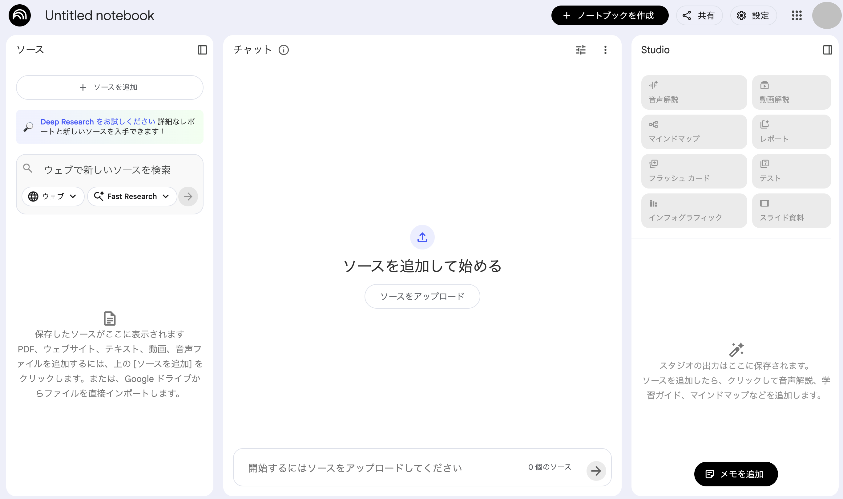
Task: Start a テスト from the Studio panel
Action: pos(791,171)
